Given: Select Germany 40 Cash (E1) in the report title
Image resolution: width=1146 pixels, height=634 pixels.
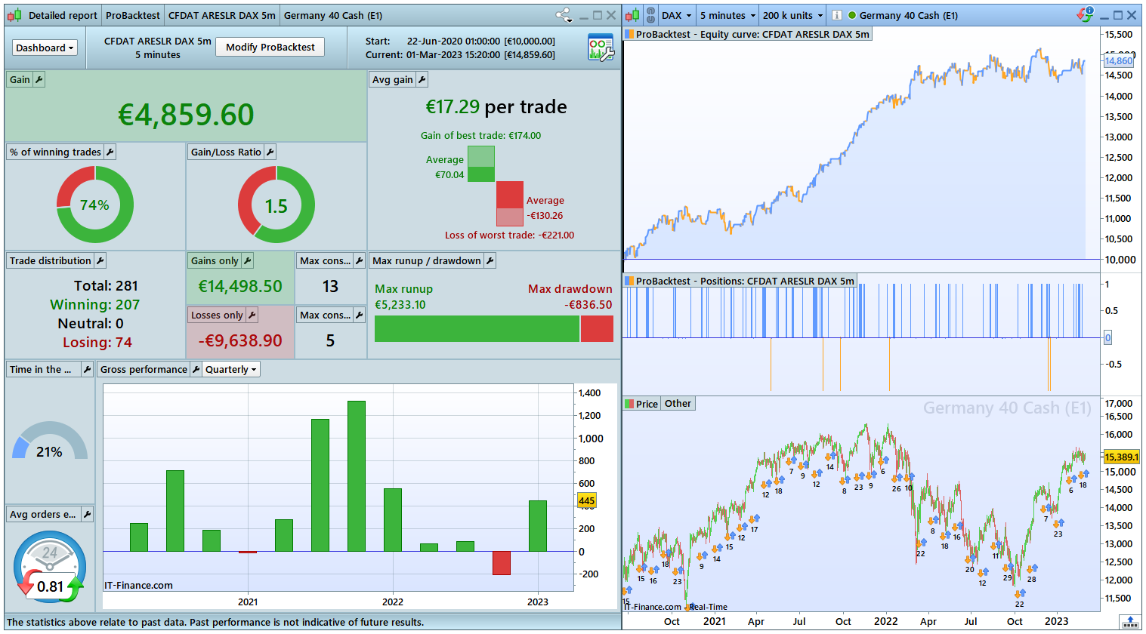Looking at the screenshot, I should click(333, 15).
